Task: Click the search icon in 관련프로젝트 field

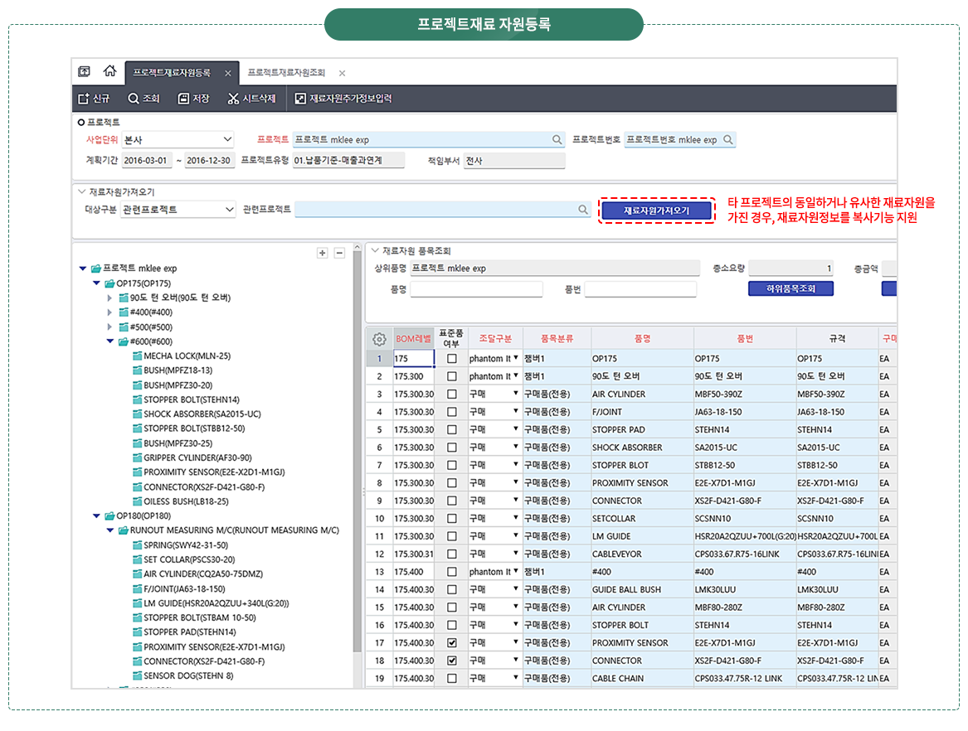Action: 583,210
